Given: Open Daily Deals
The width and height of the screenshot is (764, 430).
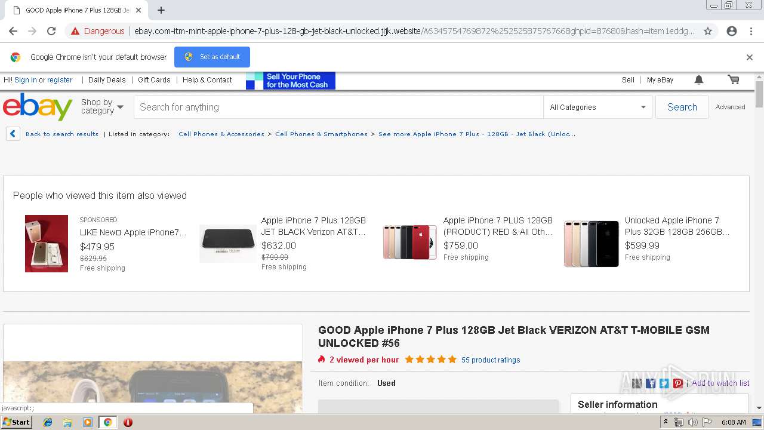Looking at the screenshot, I should click(x=107, y=79).
